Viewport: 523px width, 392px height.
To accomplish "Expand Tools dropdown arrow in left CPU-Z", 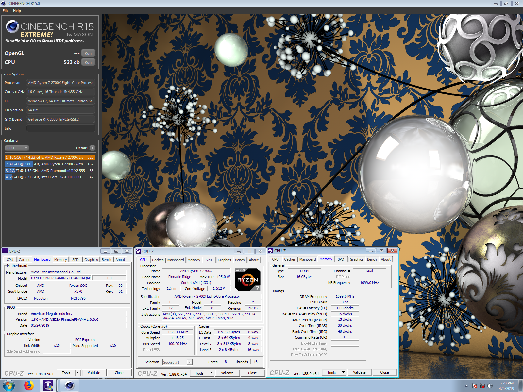I will [x=78, y=373].
